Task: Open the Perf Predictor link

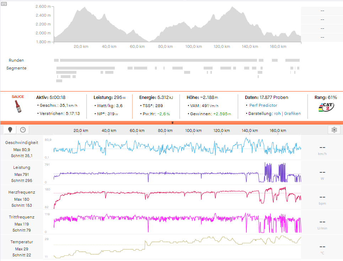Action: 263,105
